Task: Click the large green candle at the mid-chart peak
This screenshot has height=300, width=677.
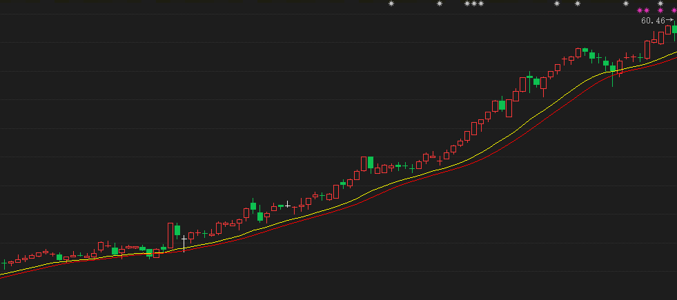Action: 371,163
